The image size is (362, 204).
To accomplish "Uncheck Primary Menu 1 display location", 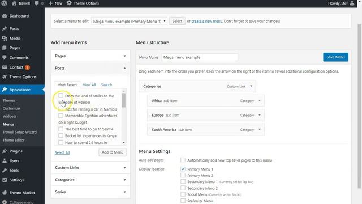I will point(183,169).
